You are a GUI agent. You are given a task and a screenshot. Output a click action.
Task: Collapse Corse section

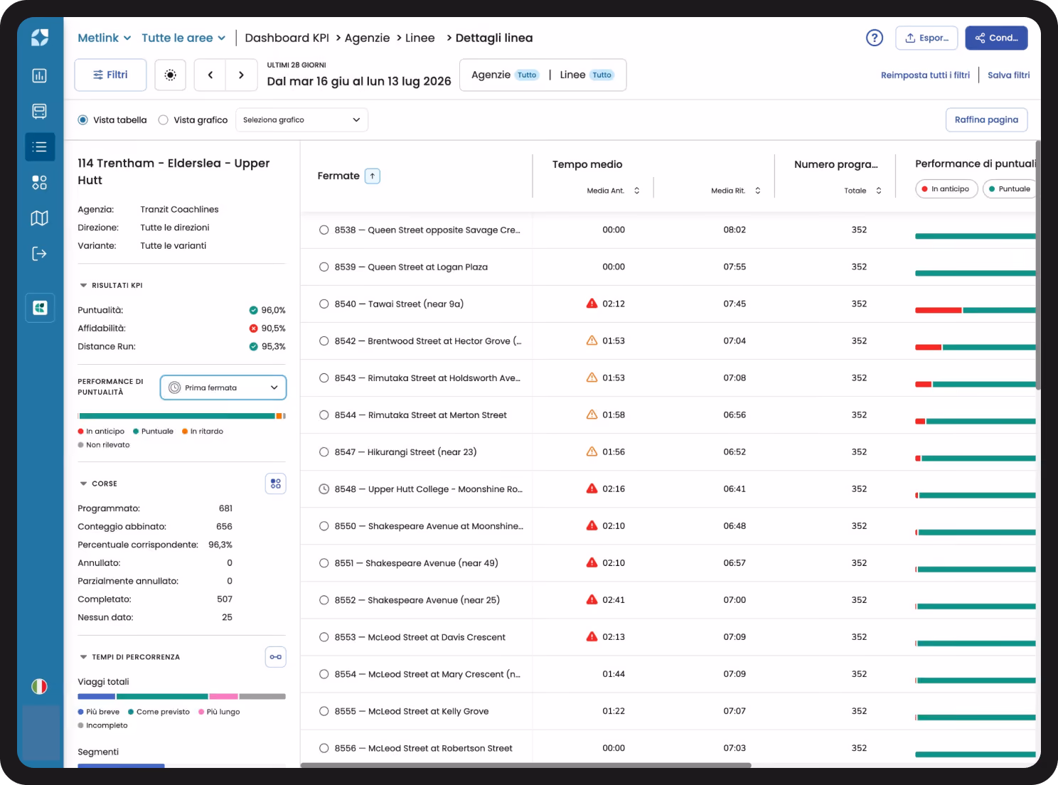83,484
